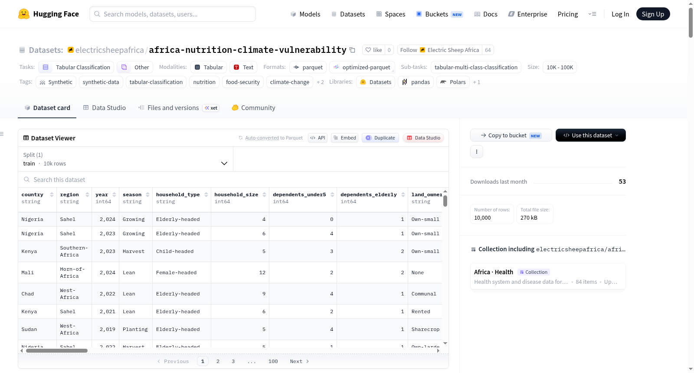694x373 pixels.
Task: Sort the year column
Action: (x=114, y=195)
